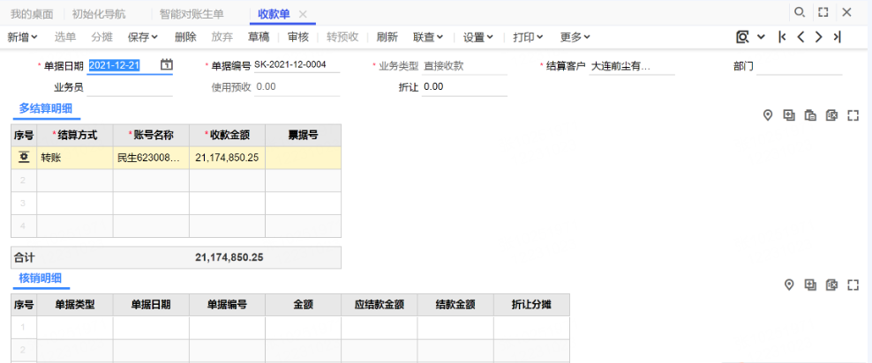Jump to the last record
Image resolution: width=872 pixels, height=363 pixels.
pyautogui.click(x=837, y=37)
